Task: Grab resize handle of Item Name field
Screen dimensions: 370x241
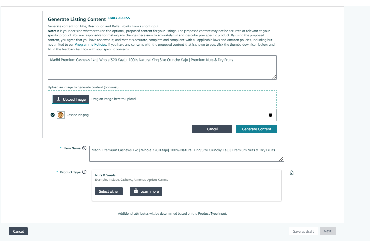Action: [x=281, y=159]
